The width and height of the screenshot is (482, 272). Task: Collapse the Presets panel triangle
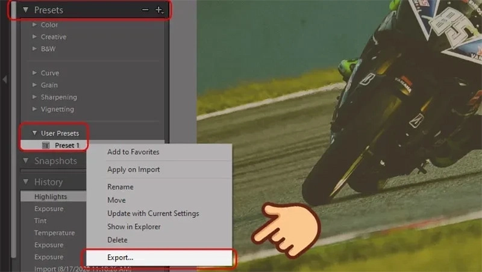pyautogui.click(x=26, y=10)
